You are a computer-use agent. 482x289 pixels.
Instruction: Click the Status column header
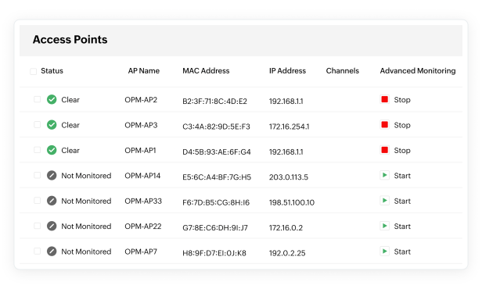click(52, 71)
